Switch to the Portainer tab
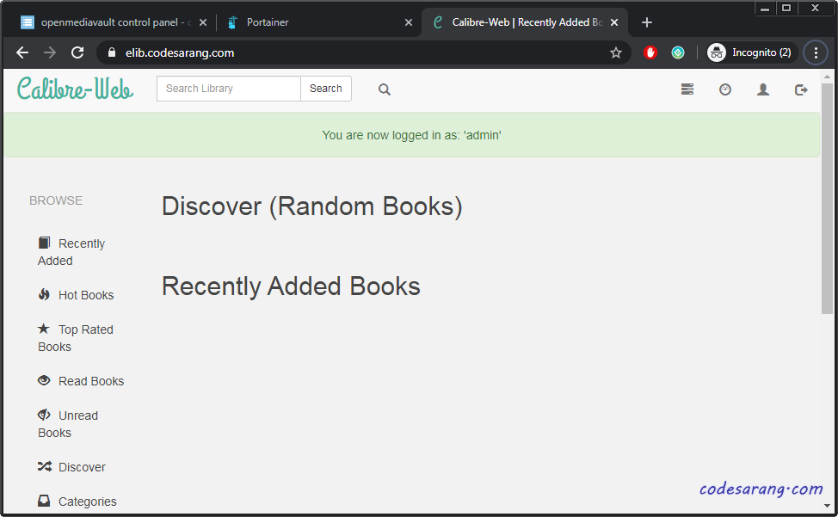Image resolution: width=838 pixels, height=517 pixels. click(318, 22)
